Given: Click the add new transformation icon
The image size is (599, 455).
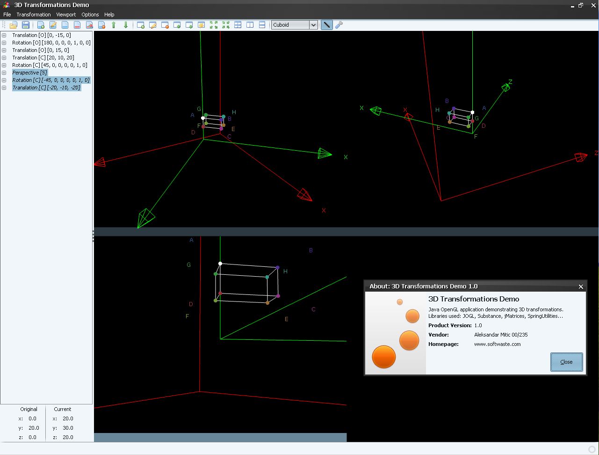Looking at the screenshot, I should [x=41, y=25].
